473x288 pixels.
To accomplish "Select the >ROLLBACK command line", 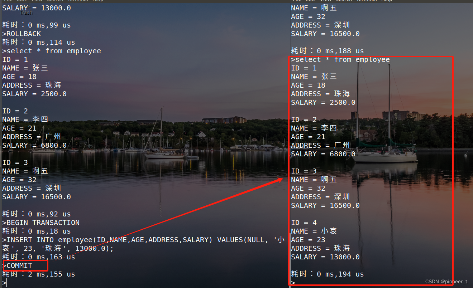I will 21,34.
